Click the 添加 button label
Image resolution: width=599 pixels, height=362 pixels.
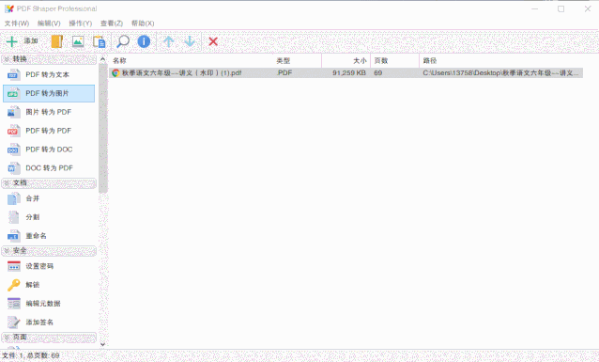click(31, 41)
